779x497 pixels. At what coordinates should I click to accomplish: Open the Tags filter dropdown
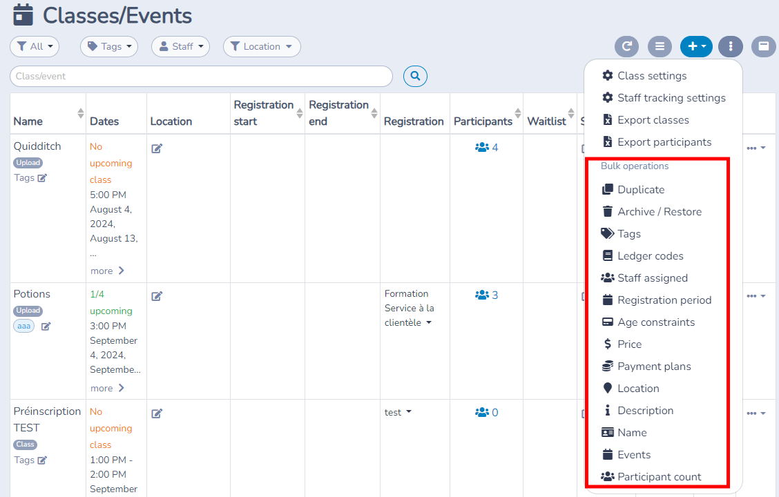(x=109, y=47)
